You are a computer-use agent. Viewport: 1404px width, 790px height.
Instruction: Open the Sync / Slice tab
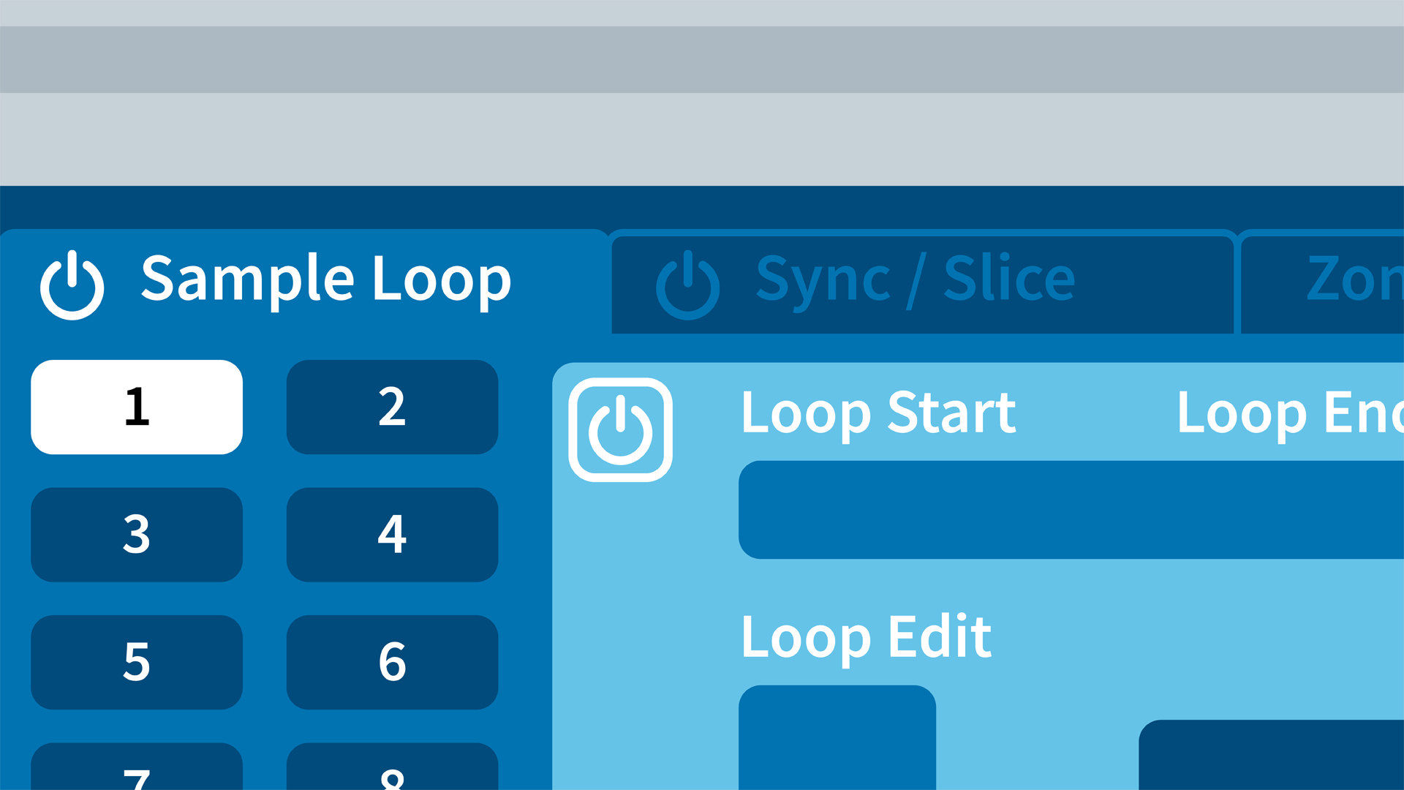[914, 279]
